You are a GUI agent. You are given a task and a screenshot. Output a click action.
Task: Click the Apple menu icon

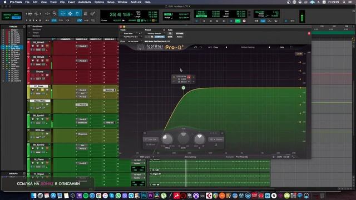pos(5,2)
